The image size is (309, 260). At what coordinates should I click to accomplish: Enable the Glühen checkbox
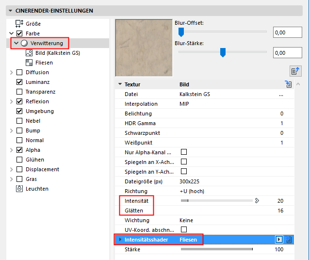[19, 160]
